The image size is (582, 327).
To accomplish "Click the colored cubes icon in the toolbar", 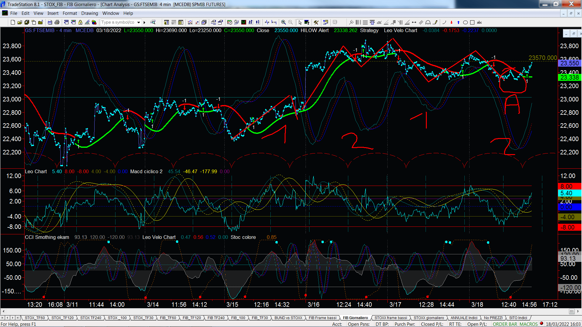I will 94,22.
